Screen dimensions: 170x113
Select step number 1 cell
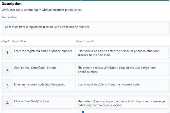[x=7, y=52]
